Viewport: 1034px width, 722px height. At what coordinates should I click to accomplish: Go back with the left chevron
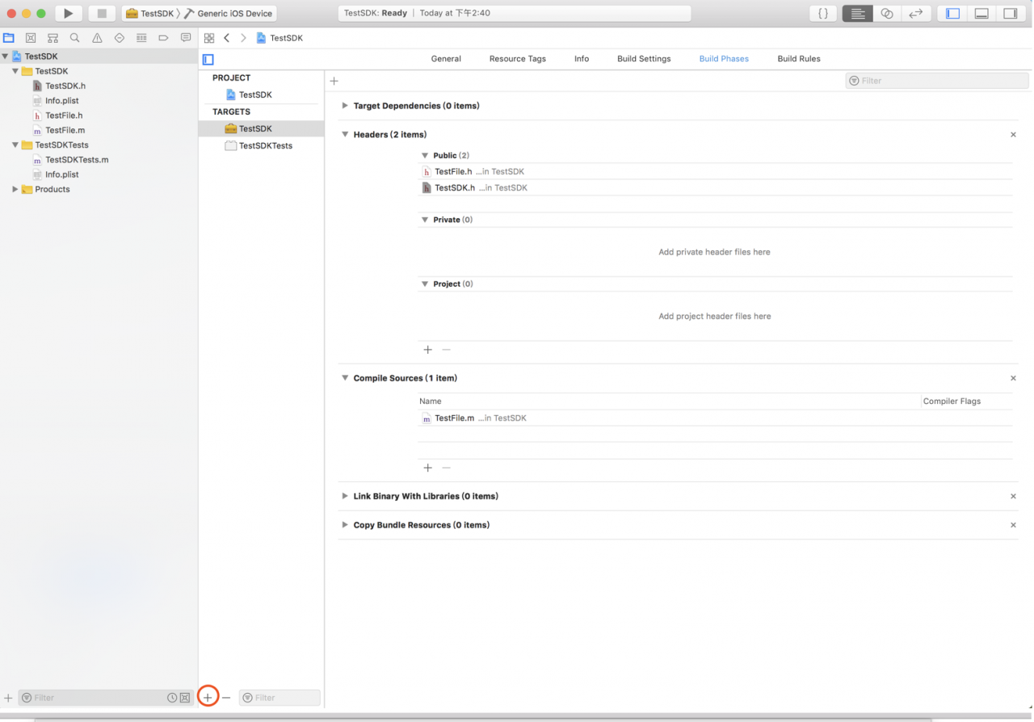(x=227, y=38)
